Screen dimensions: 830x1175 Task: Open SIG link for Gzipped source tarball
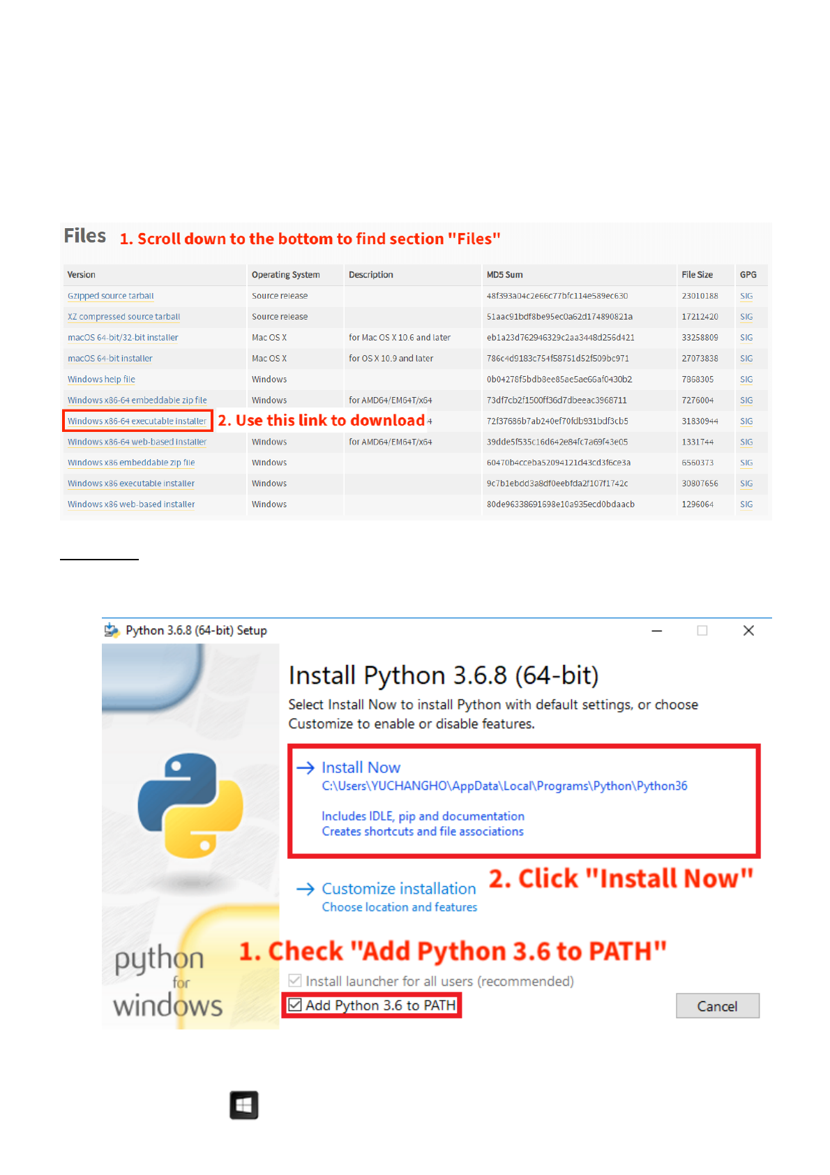(746, 296)
